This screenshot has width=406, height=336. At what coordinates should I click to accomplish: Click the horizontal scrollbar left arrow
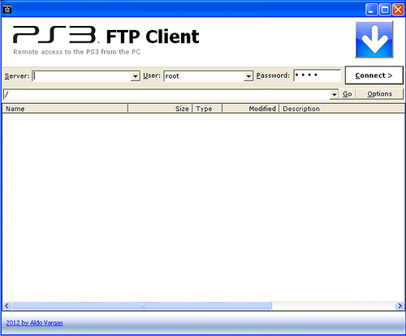coord(6,306)
